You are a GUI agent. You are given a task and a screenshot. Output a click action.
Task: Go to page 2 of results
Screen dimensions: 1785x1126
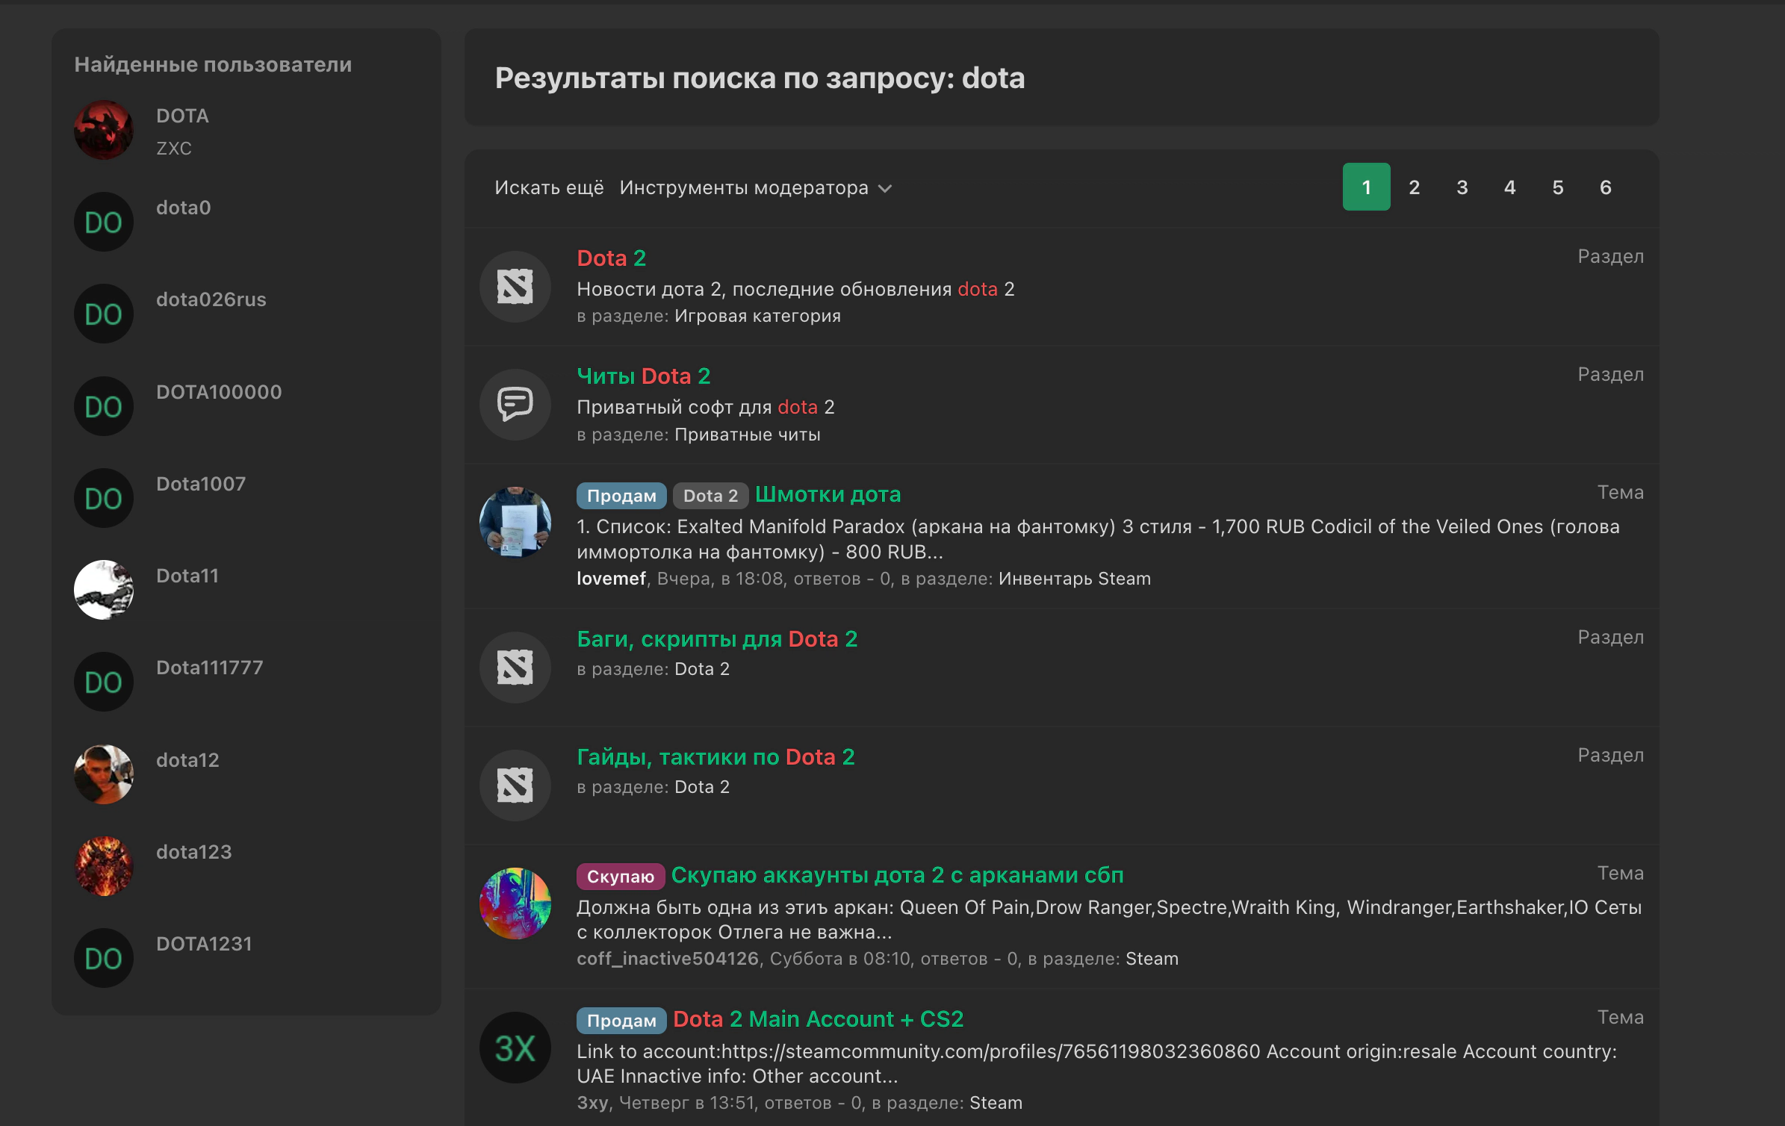point(1414,187)
